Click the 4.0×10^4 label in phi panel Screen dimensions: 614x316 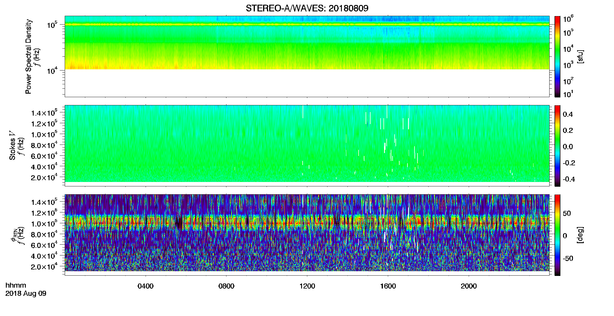point(44,256)
